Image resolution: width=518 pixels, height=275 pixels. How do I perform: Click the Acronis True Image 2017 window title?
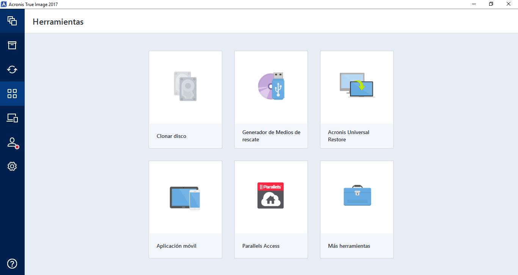(33, 5)
